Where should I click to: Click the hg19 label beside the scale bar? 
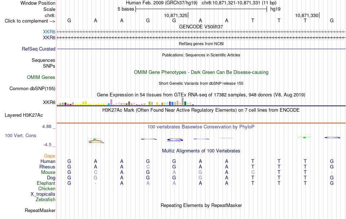coord(275,9)
